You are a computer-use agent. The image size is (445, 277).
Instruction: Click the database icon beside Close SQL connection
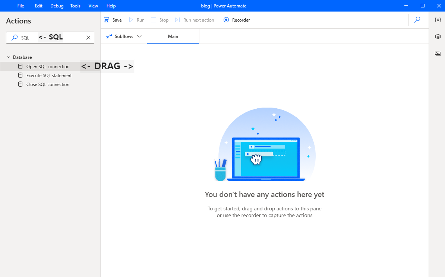[20, 84]
